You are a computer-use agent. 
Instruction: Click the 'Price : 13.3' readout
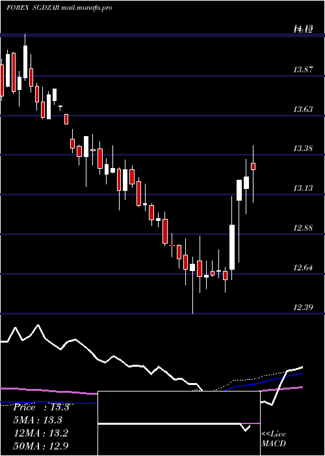(41, 407)
